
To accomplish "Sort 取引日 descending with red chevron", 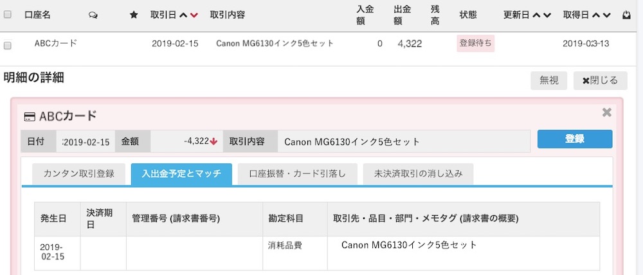I will (194, 15).
